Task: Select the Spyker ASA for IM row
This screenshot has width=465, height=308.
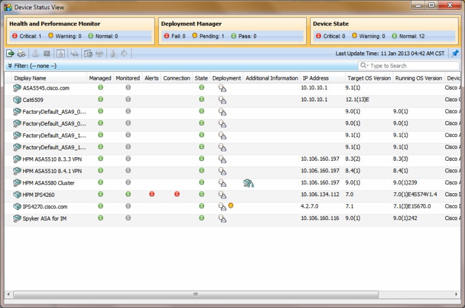Action: pos(233,218)
